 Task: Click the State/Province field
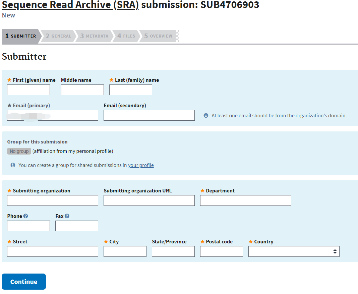[x=173, y=251]
